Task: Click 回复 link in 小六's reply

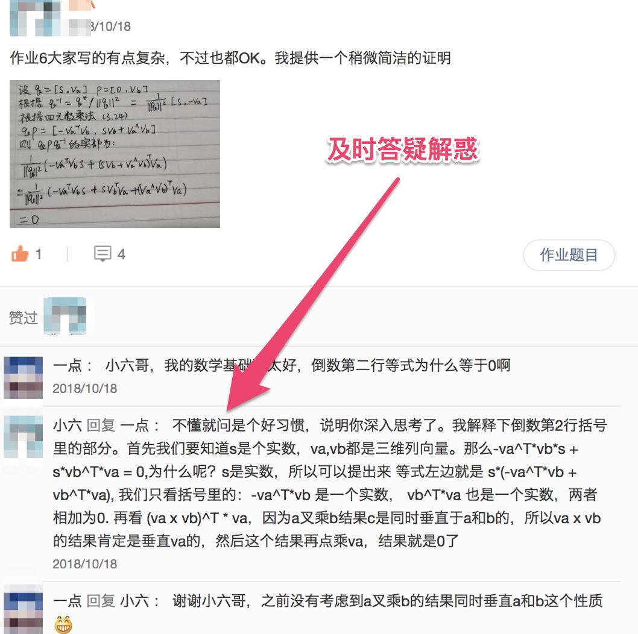Action: point(101,425)
